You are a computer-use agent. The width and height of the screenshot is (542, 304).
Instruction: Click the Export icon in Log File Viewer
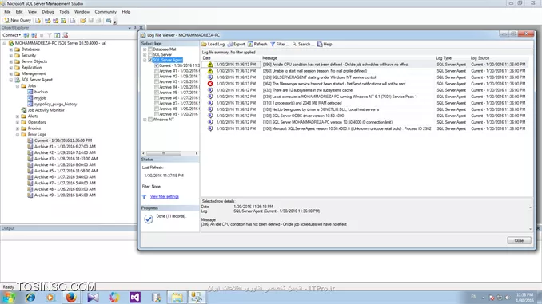point(230,44)
